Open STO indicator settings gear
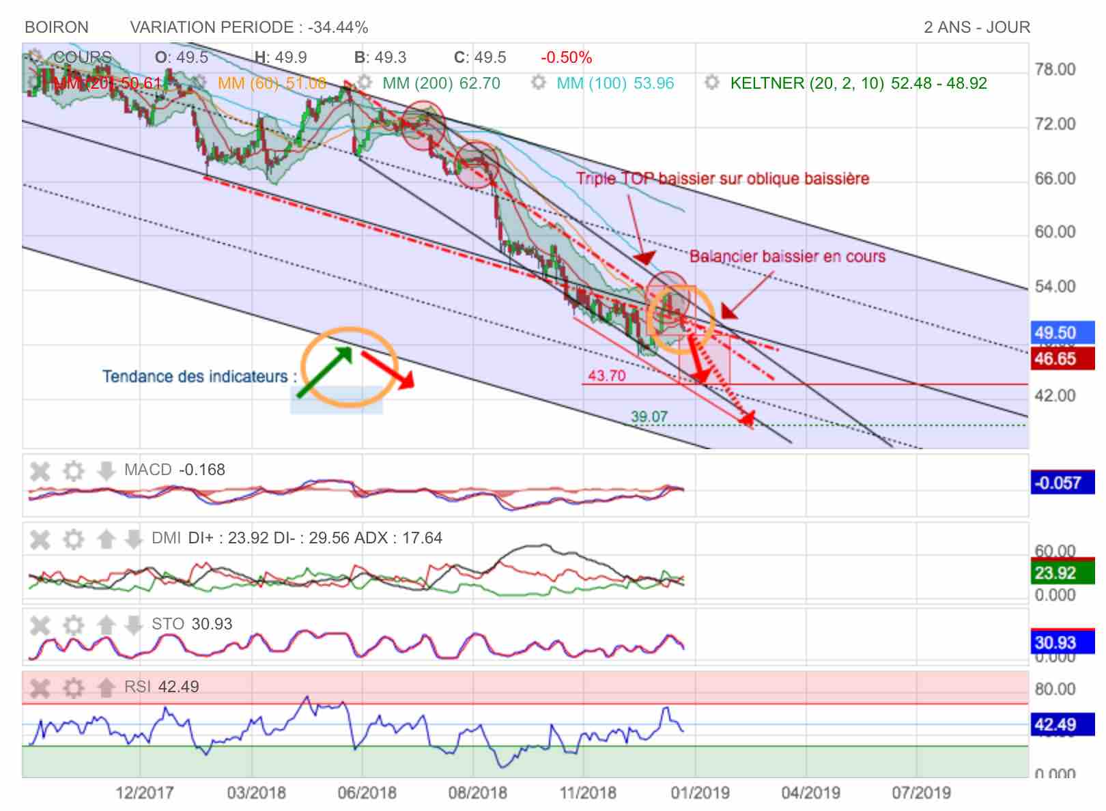Screen dimensions: 1106x811 click(x=73, y=625)
